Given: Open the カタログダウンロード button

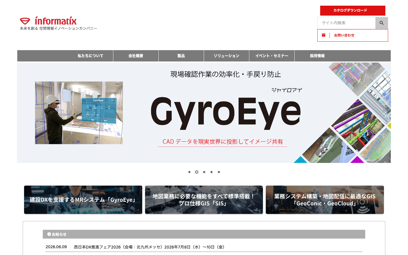Looking at the screenshot, I should coord(353,10).
